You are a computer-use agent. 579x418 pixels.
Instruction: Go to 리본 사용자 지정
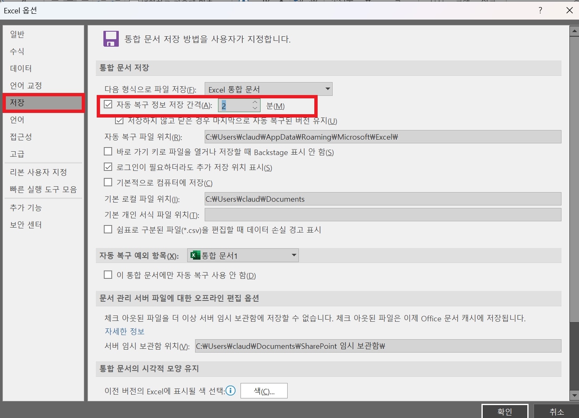click(x=38, y=172)
